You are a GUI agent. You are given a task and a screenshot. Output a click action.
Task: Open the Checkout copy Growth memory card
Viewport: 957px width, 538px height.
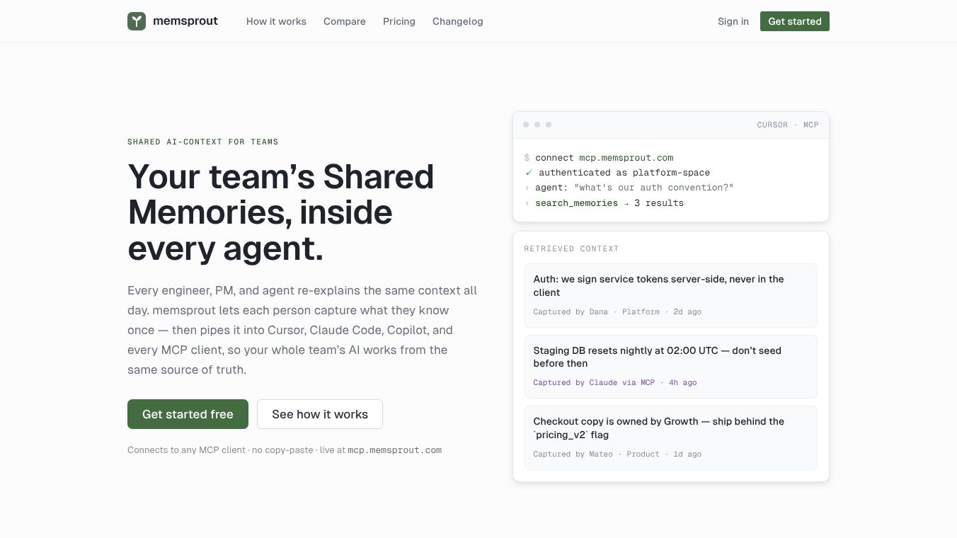(x=671, y=437)
